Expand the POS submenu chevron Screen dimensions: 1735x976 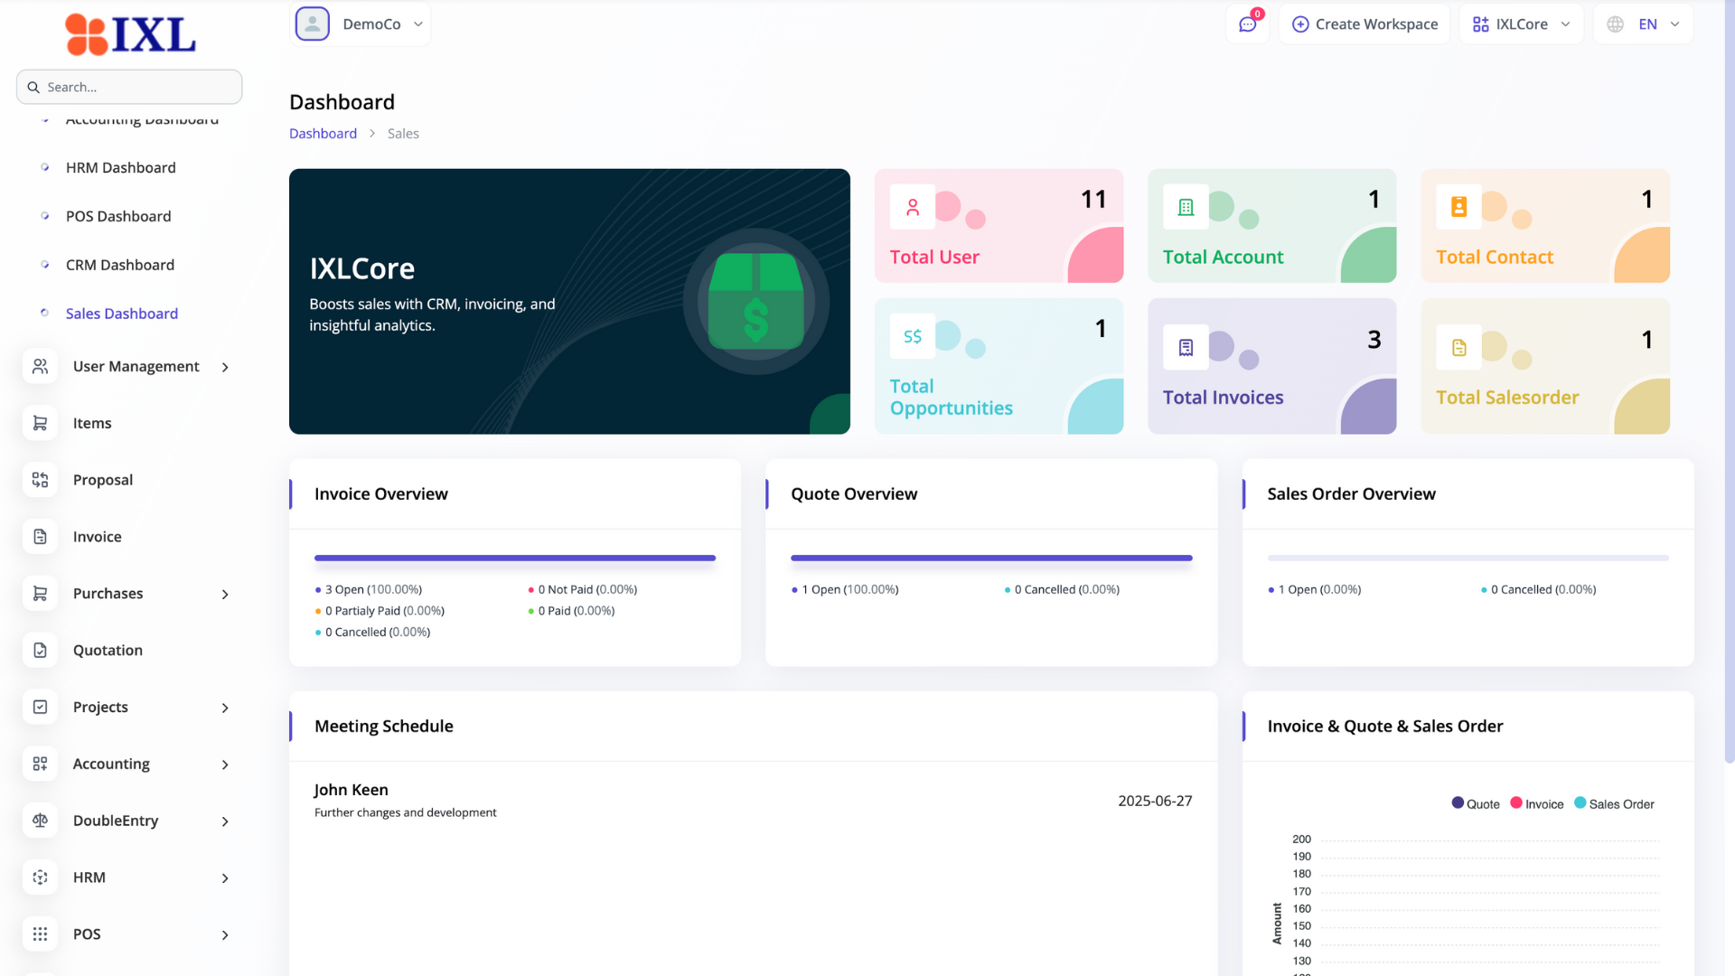tap(225, 935)
